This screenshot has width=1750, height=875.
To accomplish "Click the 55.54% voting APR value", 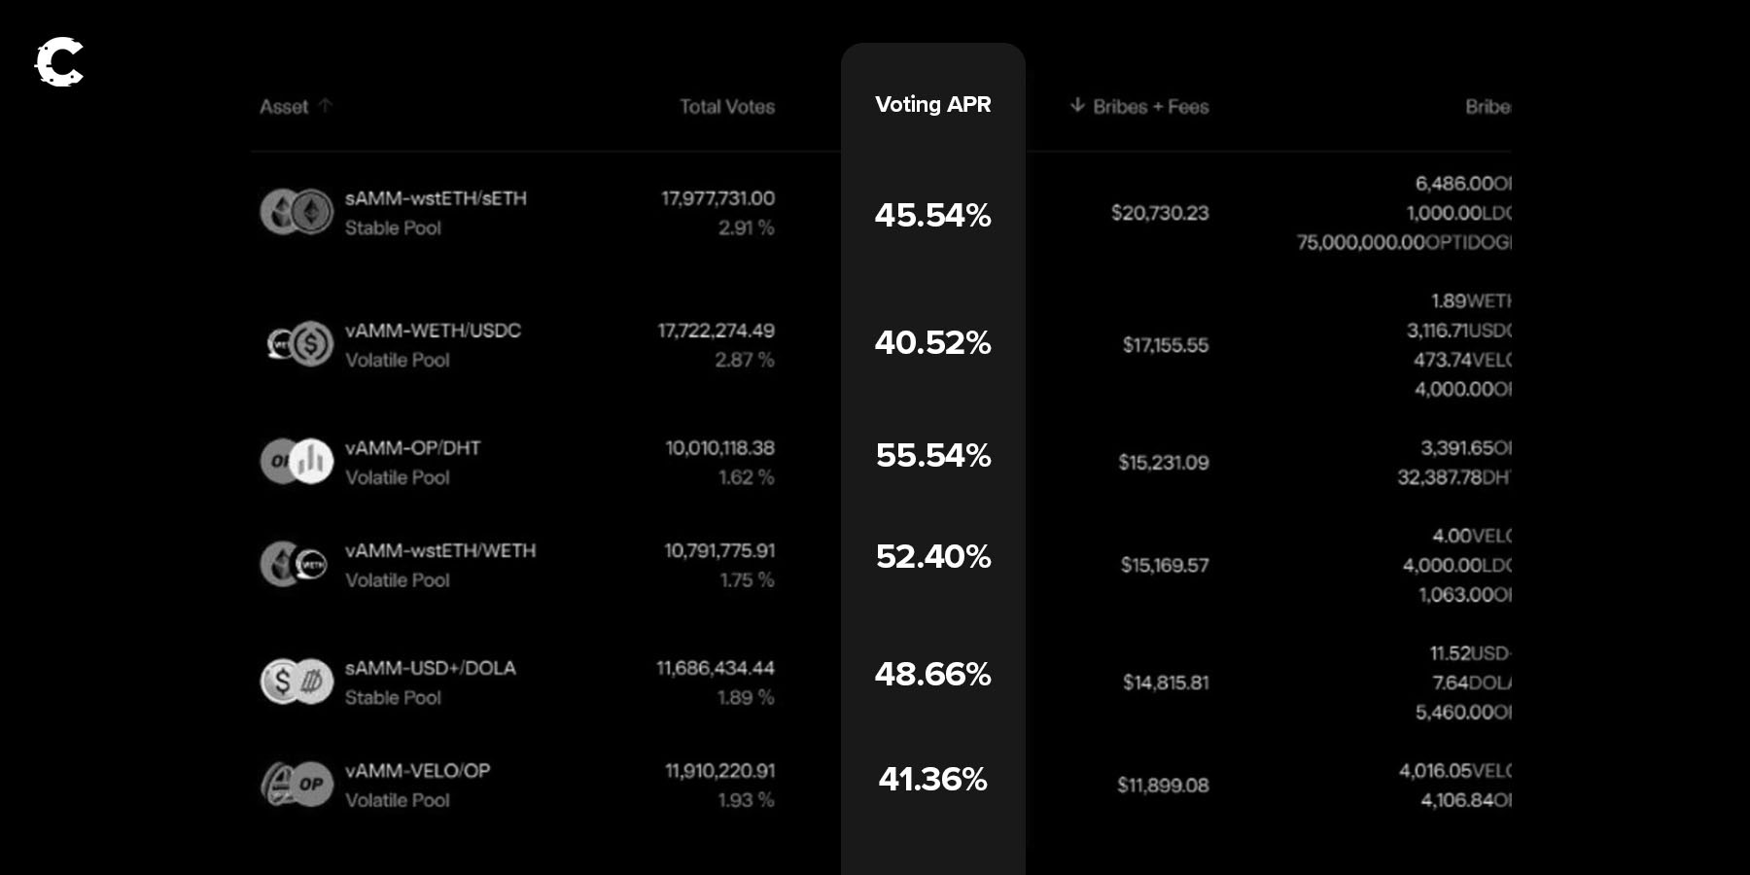I will [932, 455].
